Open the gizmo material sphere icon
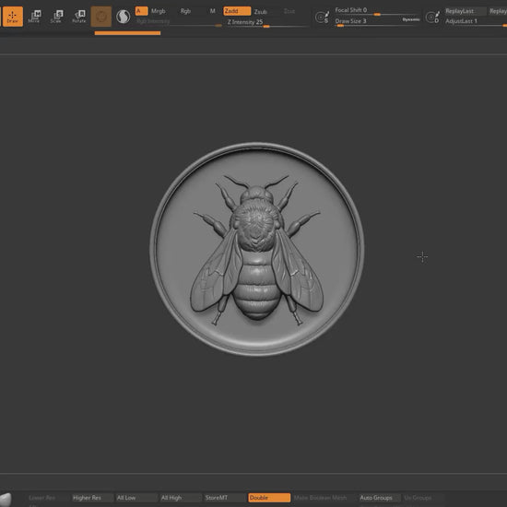The width and height of the screenshot is (507, 507). click(x=101, y=17)
